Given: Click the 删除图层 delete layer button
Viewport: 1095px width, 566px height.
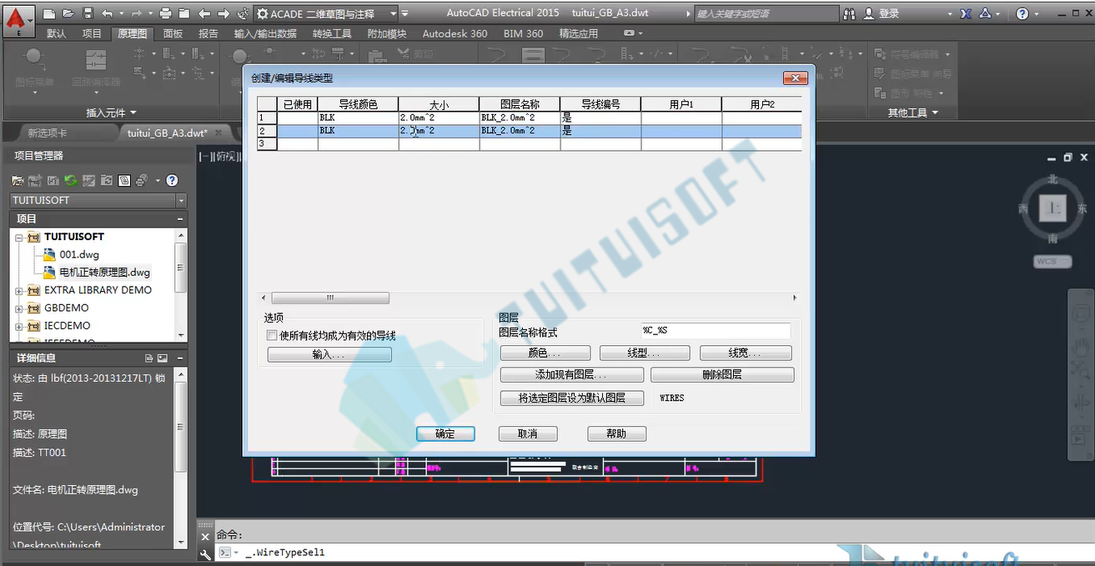Looking at the screenshot, I should click(x=722, y=375).
